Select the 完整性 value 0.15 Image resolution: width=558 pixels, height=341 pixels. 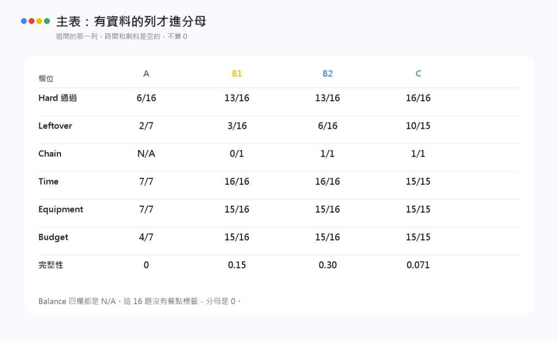coord(237,265)
